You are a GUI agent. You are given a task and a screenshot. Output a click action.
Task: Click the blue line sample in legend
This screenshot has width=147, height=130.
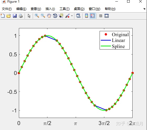(106, 40)
